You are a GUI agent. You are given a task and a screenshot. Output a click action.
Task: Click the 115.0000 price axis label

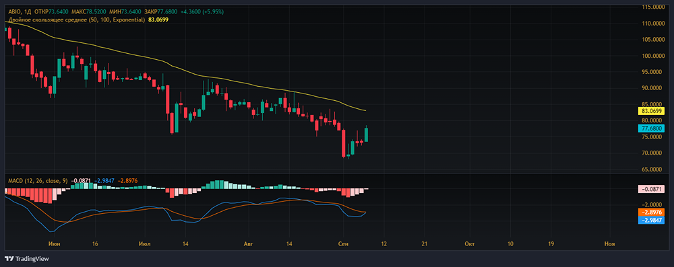pos(652,7)
